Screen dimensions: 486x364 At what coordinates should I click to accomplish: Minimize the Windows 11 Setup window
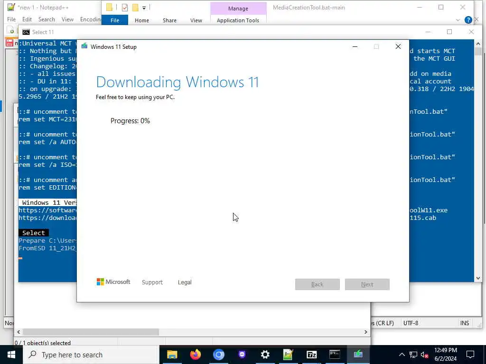click(355, 47)
